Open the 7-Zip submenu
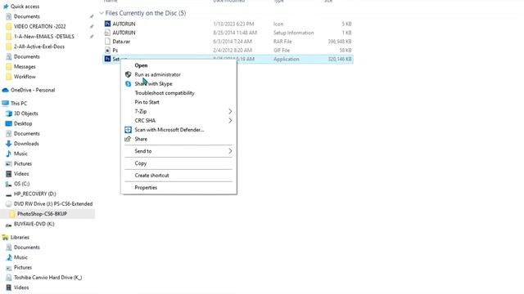 [x=141, y=111]
